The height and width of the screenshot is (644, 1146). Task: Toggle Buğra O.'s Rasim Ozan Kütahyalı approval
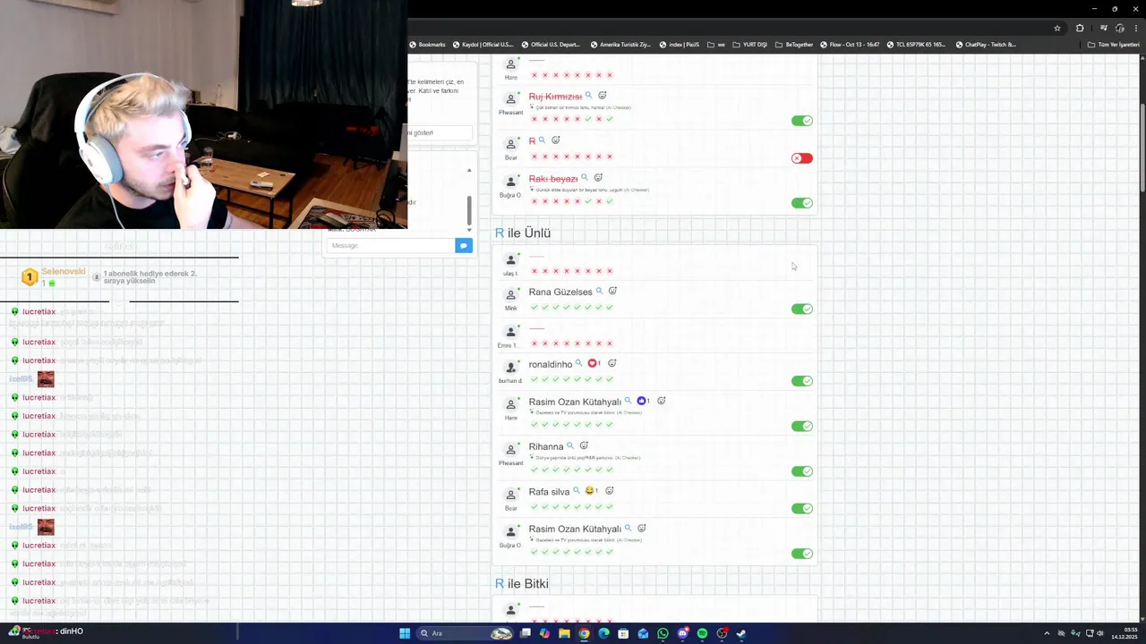802,554
